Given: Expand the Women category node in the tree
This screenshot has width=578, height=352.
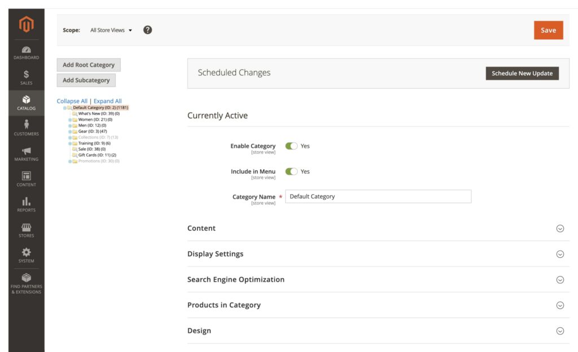Looking at the screenshot, I should tap(70, 120).
